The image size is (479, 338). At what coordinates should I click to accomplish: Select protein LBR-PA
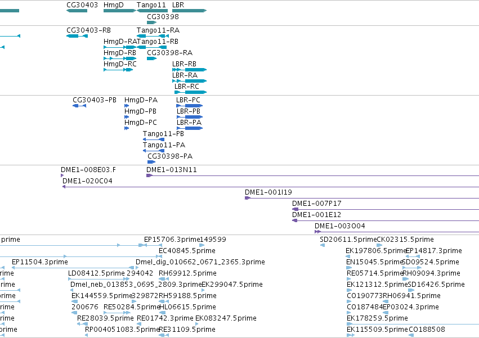coord(189,123)
